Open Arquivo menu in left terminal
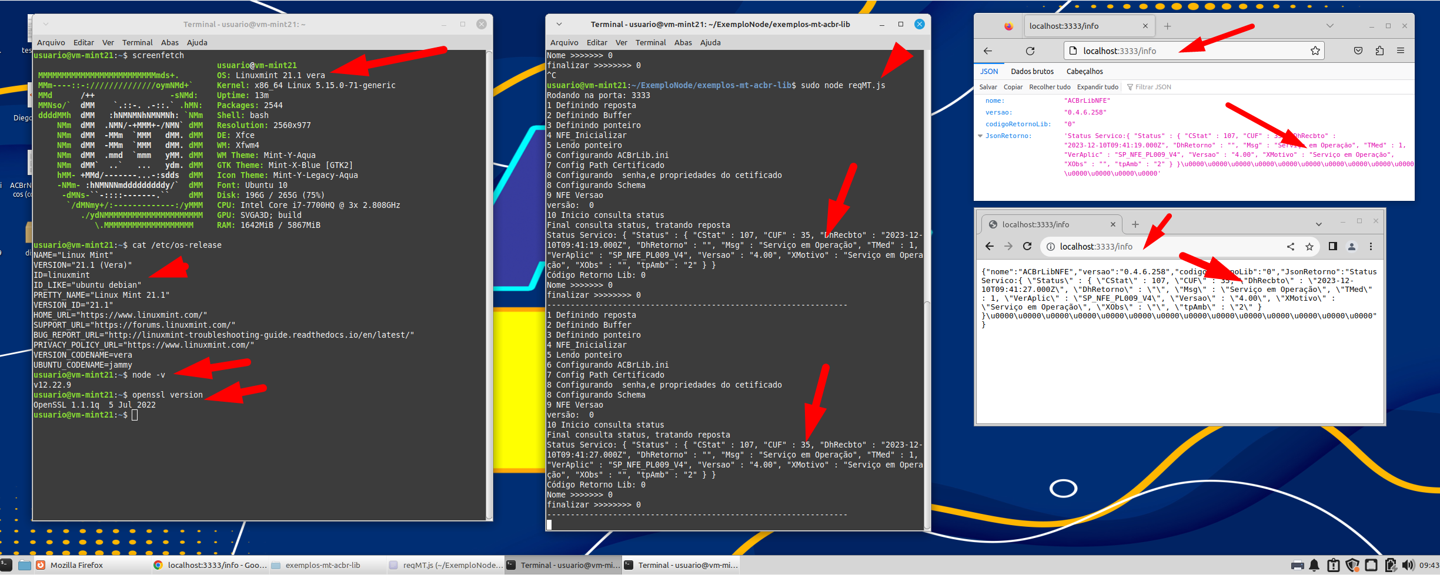 tap(51, 42)
